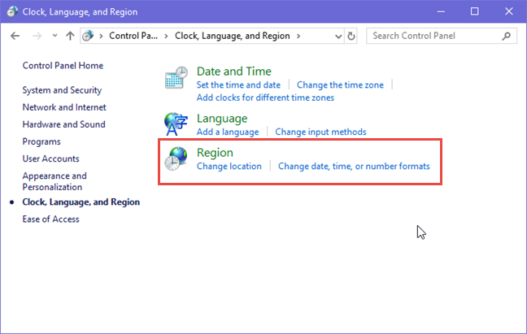
Task: Expand the address bar history dropdown
Action: [338, 36]
